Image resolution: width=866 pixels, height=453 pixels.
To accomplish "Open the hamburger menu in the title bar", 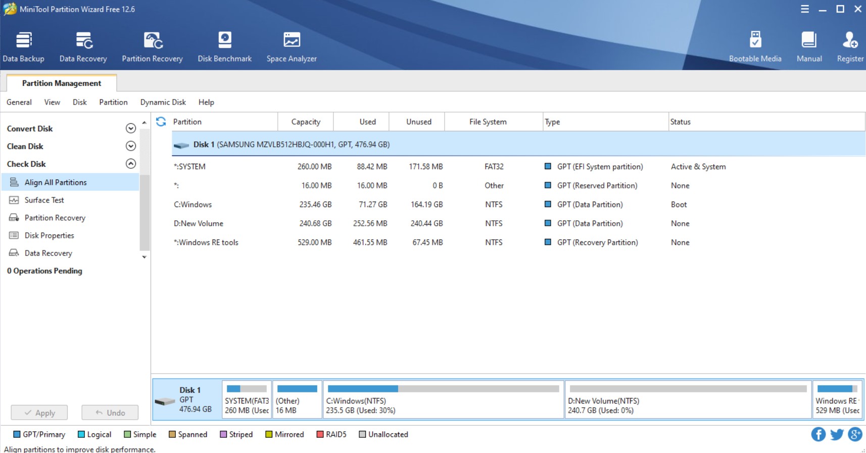I will [x=805, y=9].
